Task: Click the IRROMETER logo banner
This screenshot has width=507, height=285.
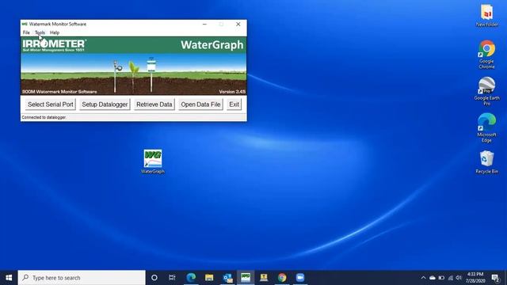Action: pos(55,45)
